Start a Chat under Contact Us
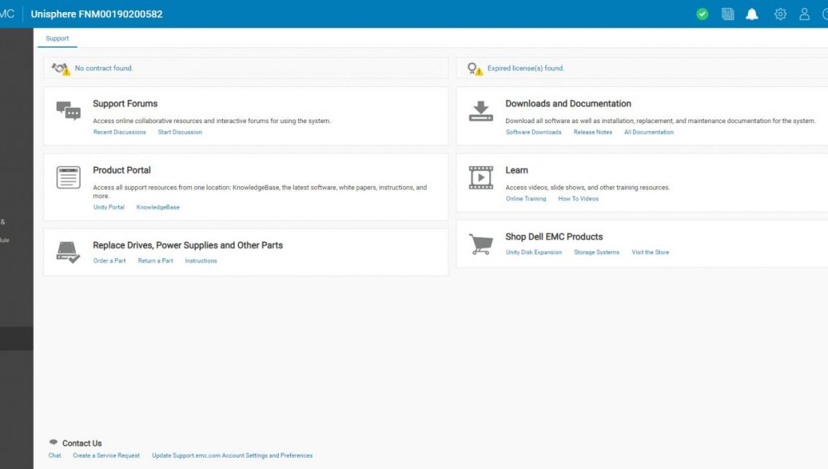Image resolution: width=828 pixels, height=469 pixels. click(54, 456)
